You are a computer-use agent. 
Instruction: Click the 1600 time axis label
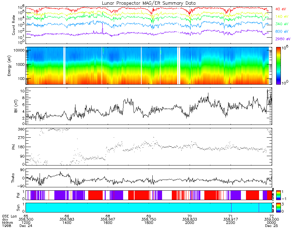coord(108,223)
